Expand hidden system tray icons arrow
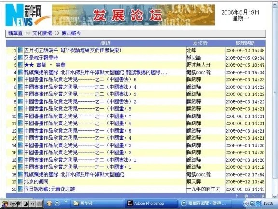 click(245, 204)
